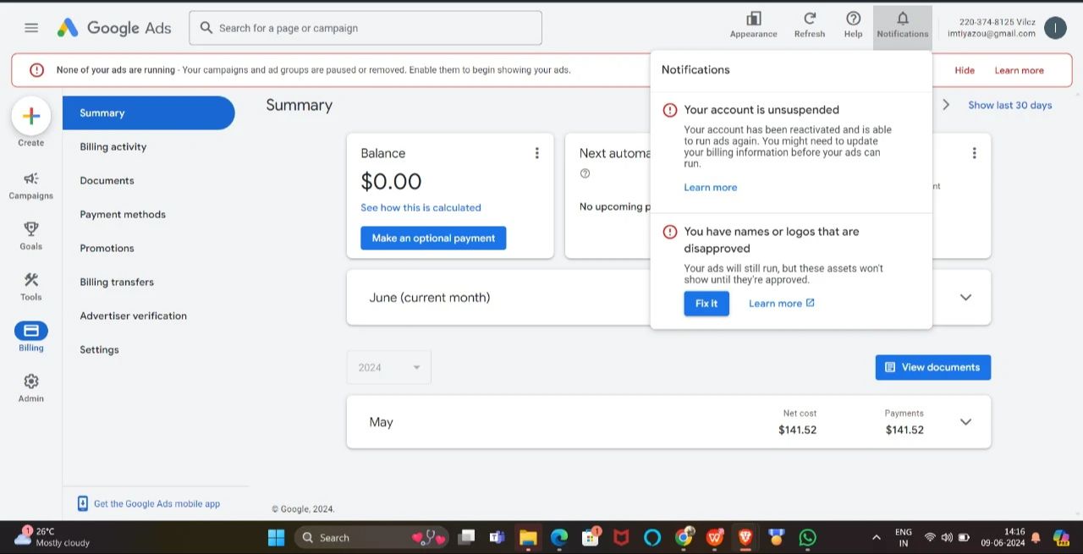
Task: Select Billing in the sidebar
Action: (31, 337)
